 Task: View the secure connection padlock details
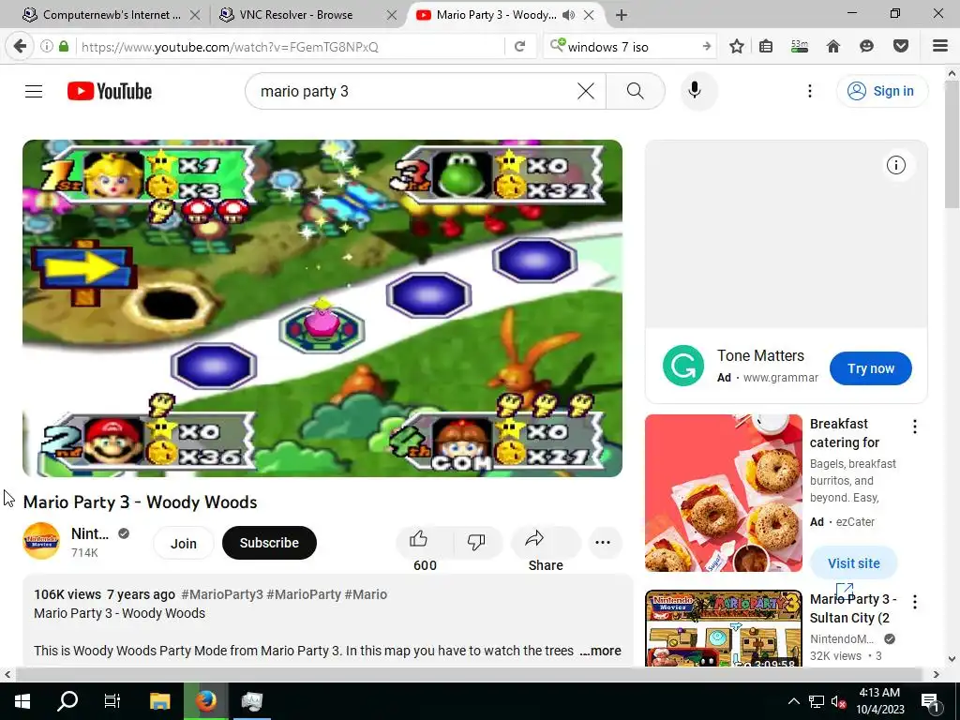tap(64, 46)
